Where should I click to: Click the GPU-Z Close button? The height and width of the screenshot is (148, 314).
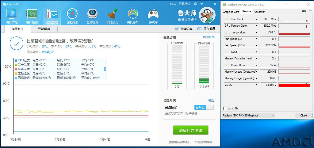pos(304,116)
